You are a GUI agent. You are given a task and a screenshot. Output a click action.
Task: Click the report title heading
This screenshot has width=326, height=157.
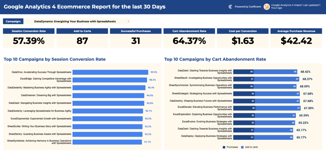[x=85, y=7]
